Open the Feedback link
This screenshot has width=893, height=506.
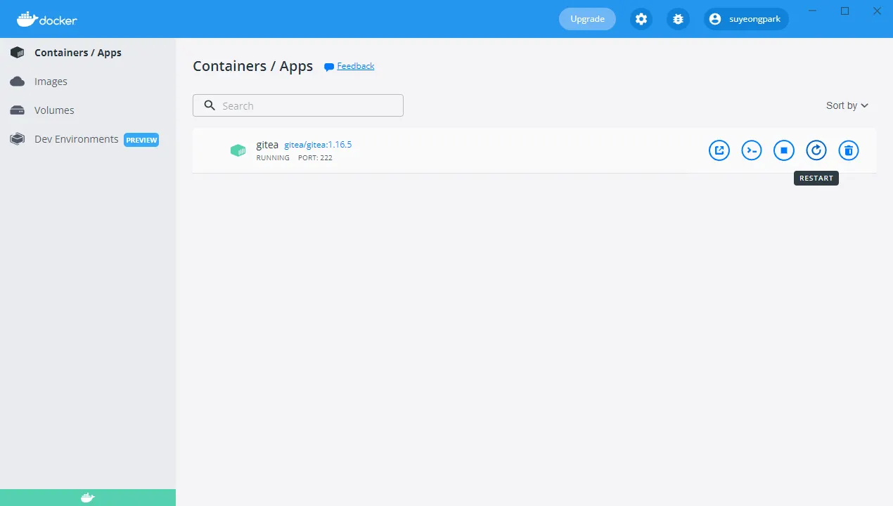[356, 66]
